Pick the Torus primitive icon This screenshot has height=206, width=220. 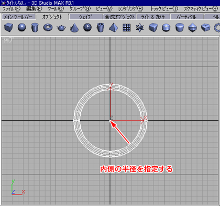point(48,28)
